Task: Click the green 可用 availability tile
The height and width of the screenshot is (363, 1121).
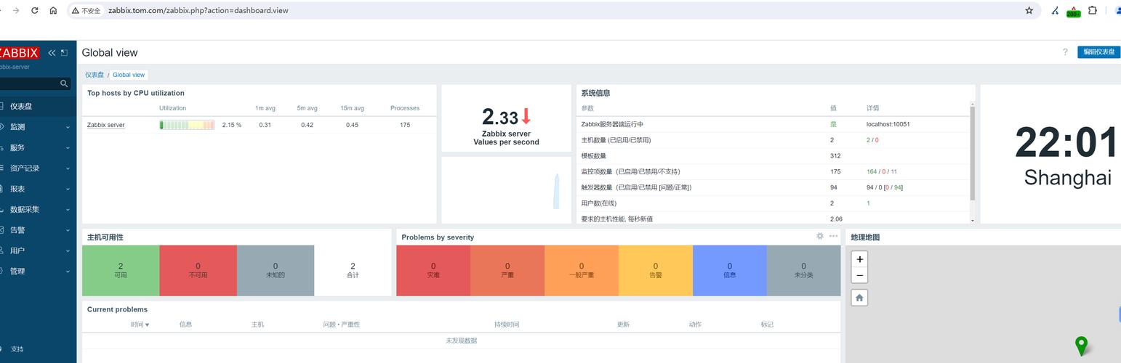Action: (121, 271)
